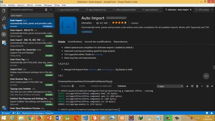Open the Explorer view in activity bar
Screen dimensions: 215x121
coord(4,10)
